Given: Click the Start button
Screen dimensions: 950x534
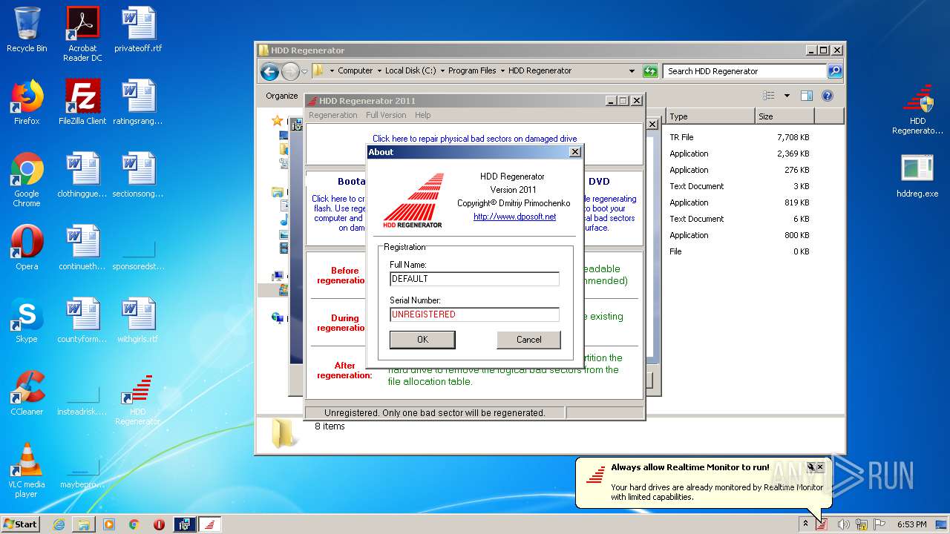Looking at the screenshot, I should tap(21, 524).
